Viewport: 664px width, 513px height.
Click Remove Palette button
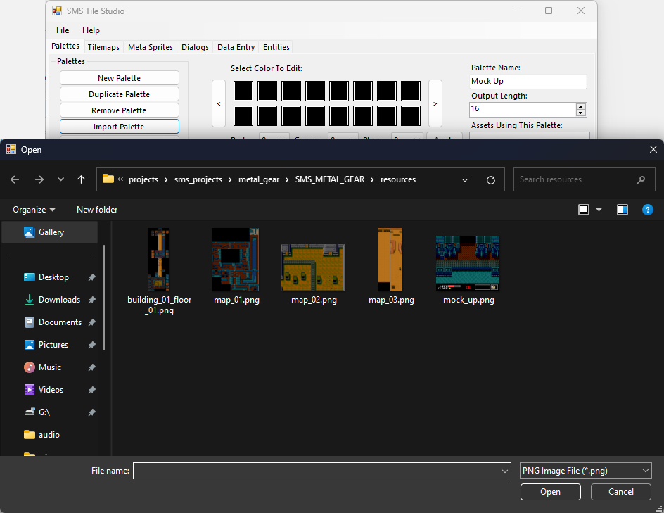[x=120, y=110]
